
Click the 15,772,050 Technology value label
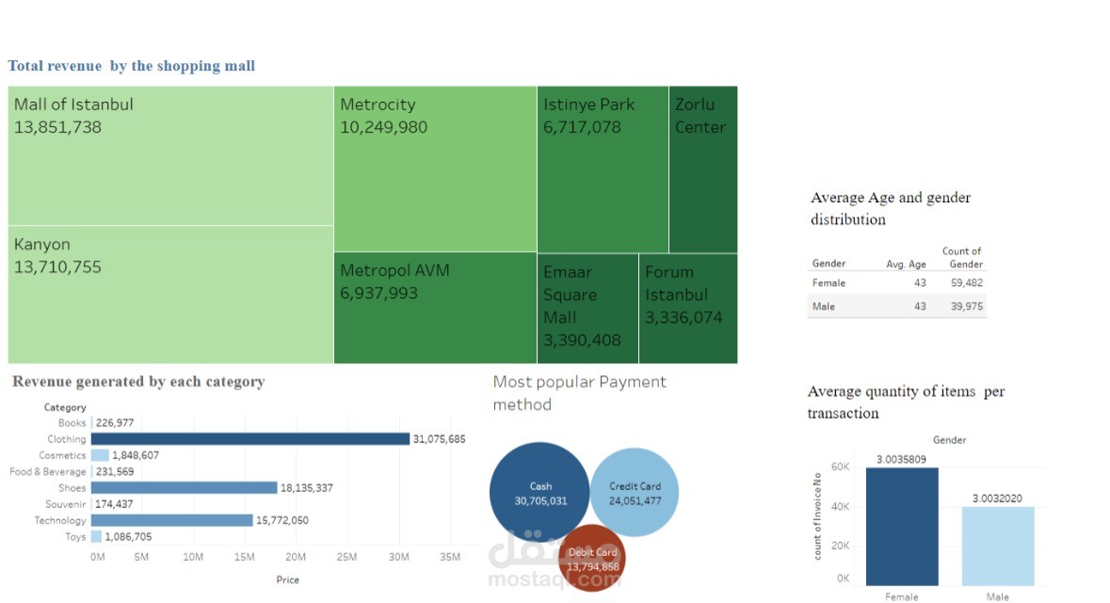pyautogui.click(x=282, y=520)
